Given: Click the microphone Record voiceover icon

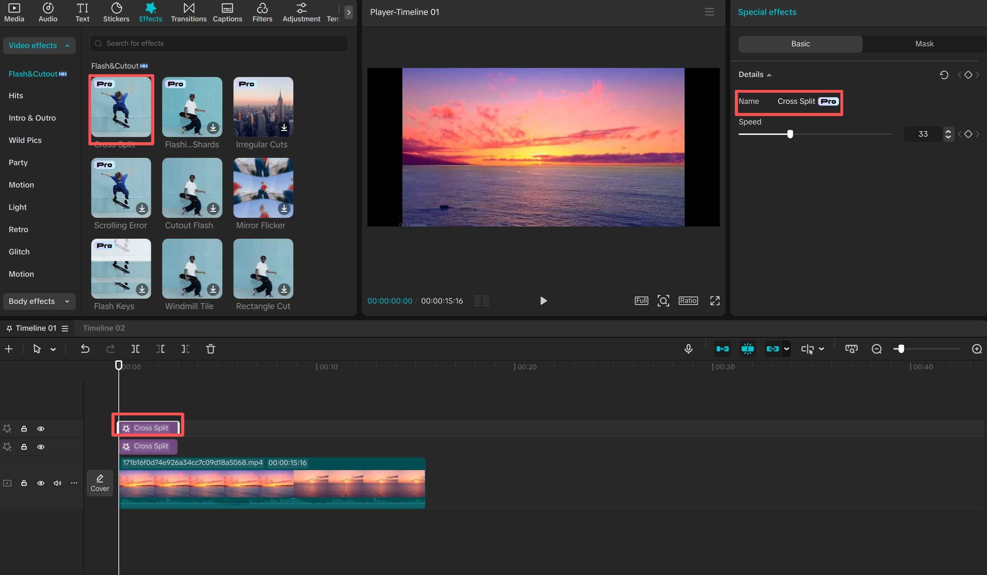Looking at the screenshot, I should click(x=688, y=349).
